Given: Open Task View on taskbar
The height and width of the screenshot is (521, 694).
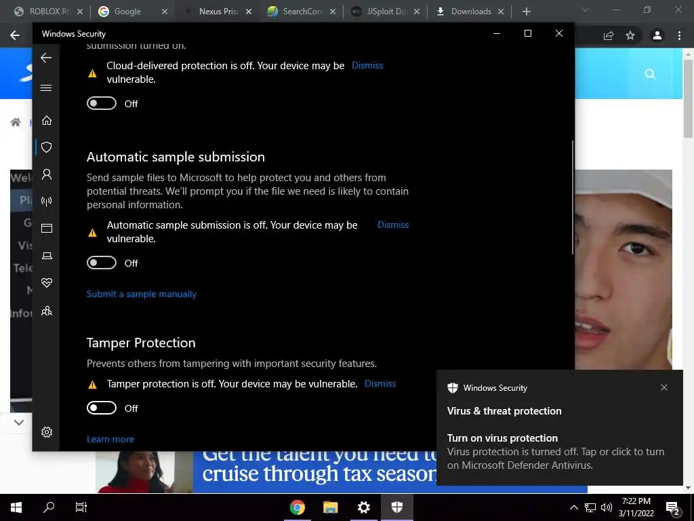Looking at the screenshot, I should (81, 507).
